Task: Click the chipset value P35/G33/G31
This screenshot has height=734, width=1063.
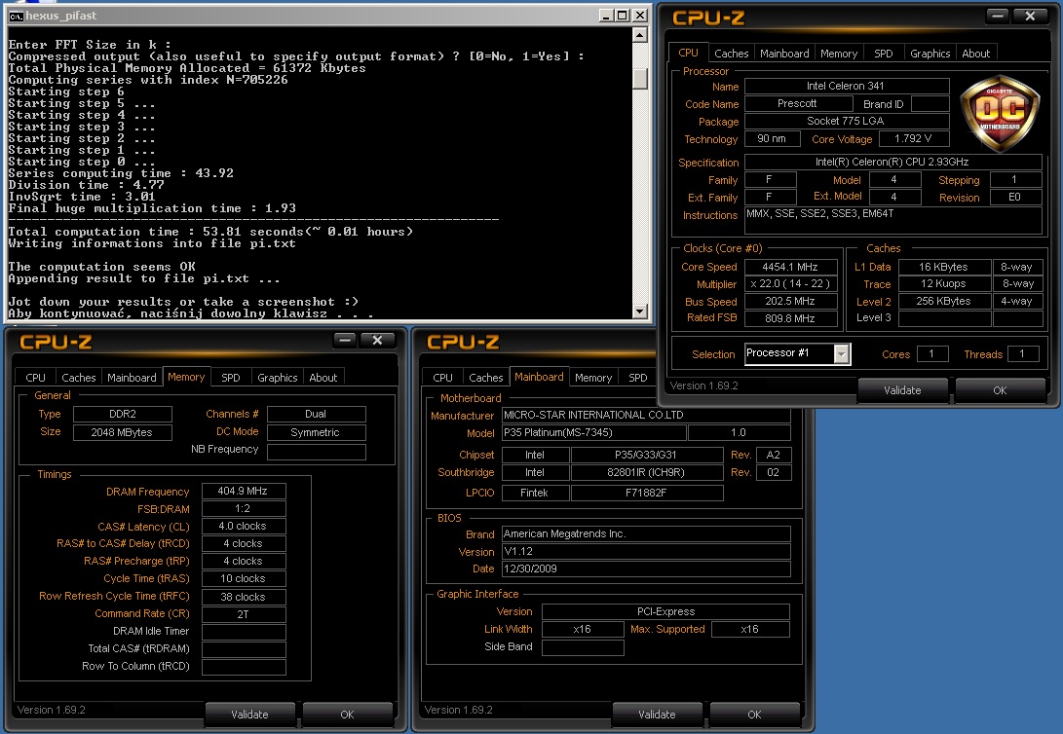Action: coord(647,455)
